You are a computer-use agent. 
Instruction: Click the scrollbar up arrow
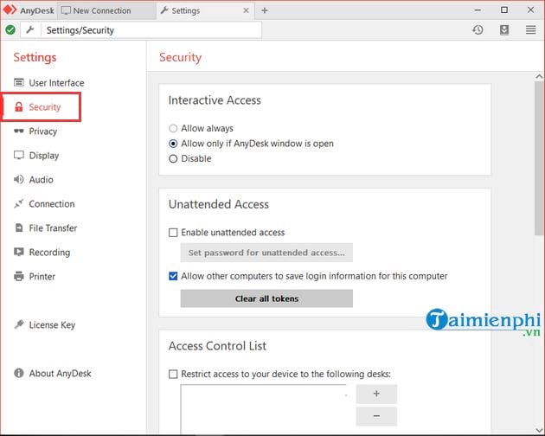click(539, 76)
